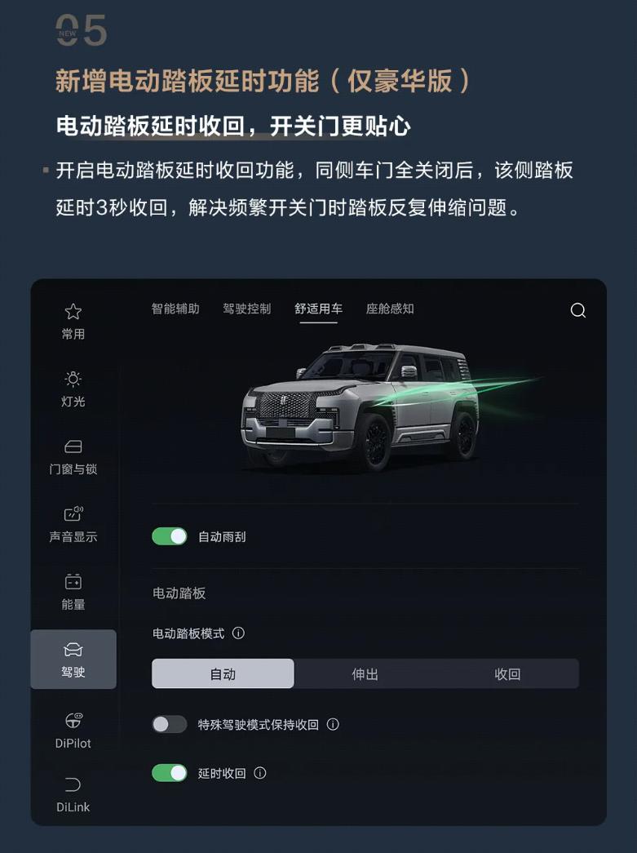Screen dimensions: 637x853
Task: Show info icon next to 延时收回
Action: [260, 773]
